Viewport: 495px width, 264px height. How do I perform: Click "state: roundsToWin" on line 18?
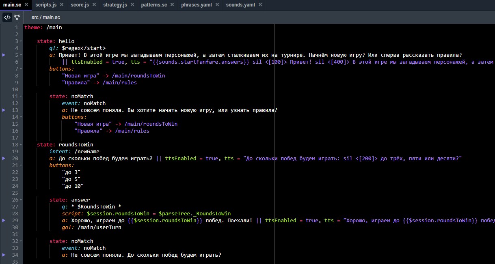tap(65, 145)
